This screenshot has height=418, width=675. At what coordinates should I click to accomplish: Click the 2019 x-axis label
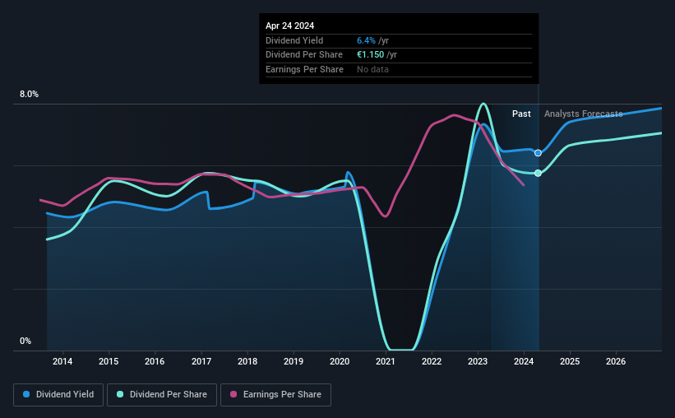(x=294, y=361)
